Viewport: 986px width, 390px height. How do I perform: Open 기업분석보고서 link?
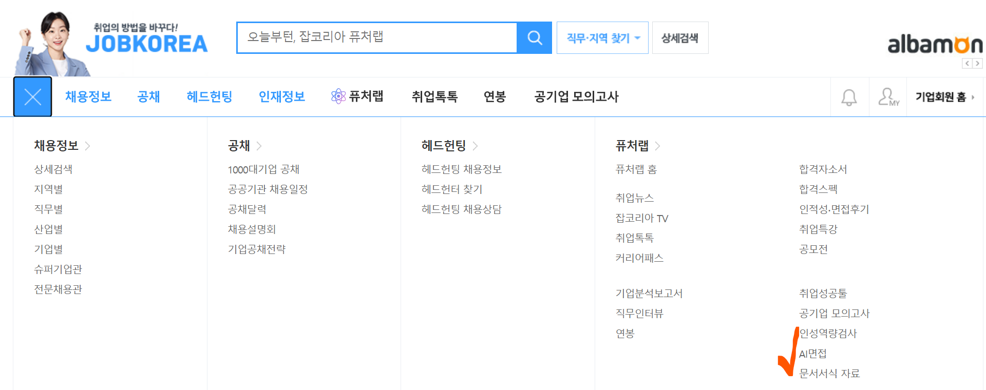[x=649, y=294]
